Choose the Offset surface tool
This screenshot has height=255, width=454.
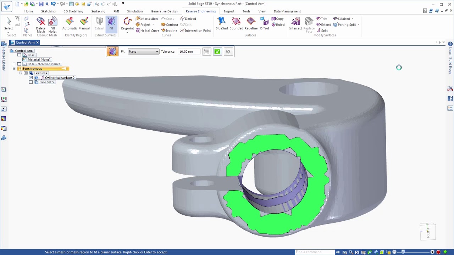(x=264, y=24)
